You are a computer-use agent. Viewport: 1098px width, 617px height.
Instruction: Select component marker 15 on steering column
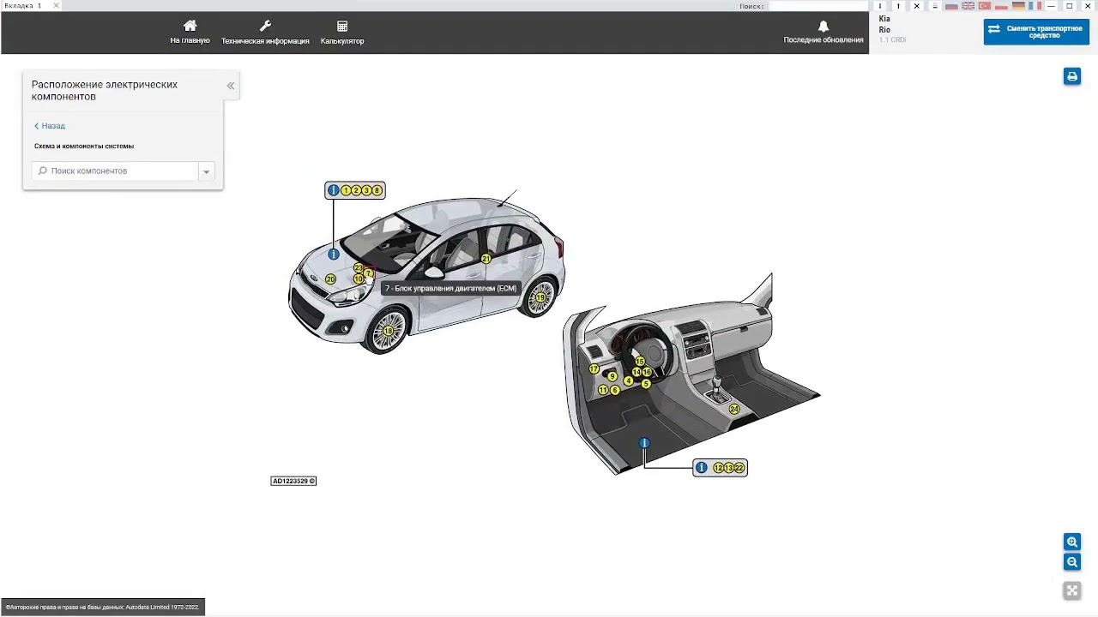pos(640,362)
